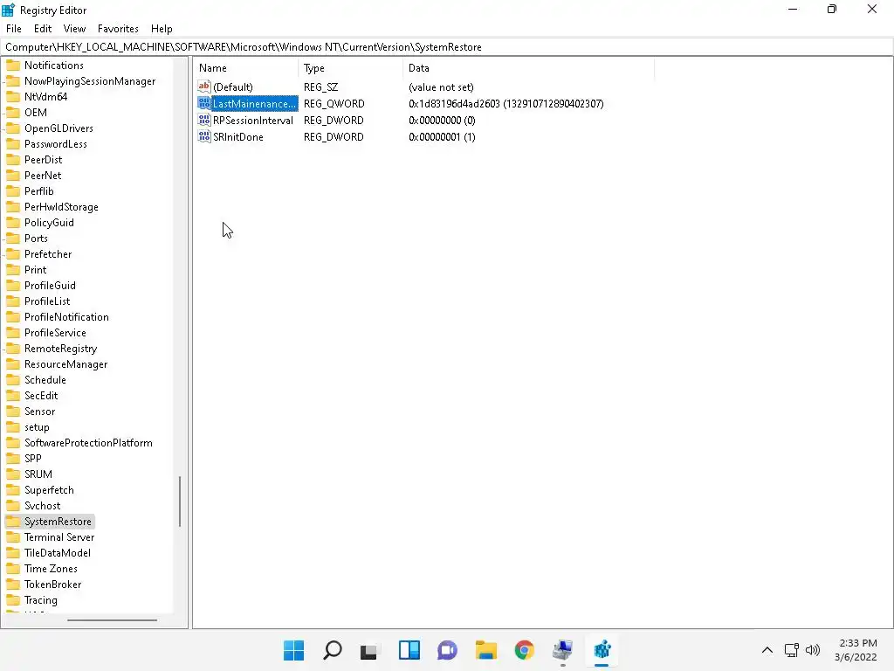Click the (value not set) data cell
894x671 pixels.
click(x=441, y=87)
